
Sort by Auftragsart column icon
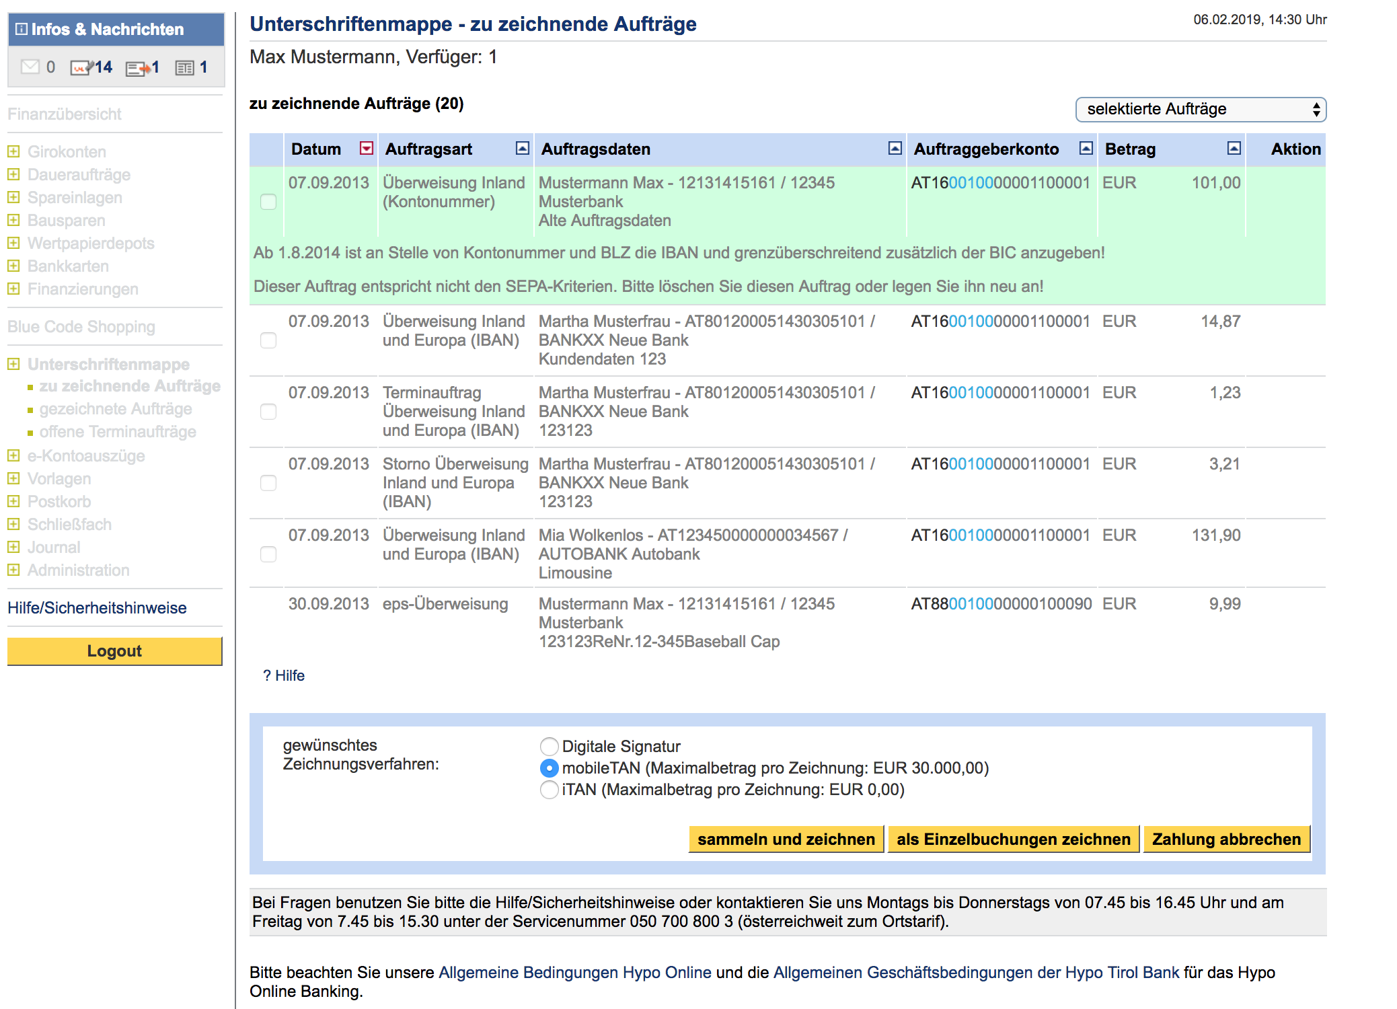pyautogui.click(x=522, y=149)
